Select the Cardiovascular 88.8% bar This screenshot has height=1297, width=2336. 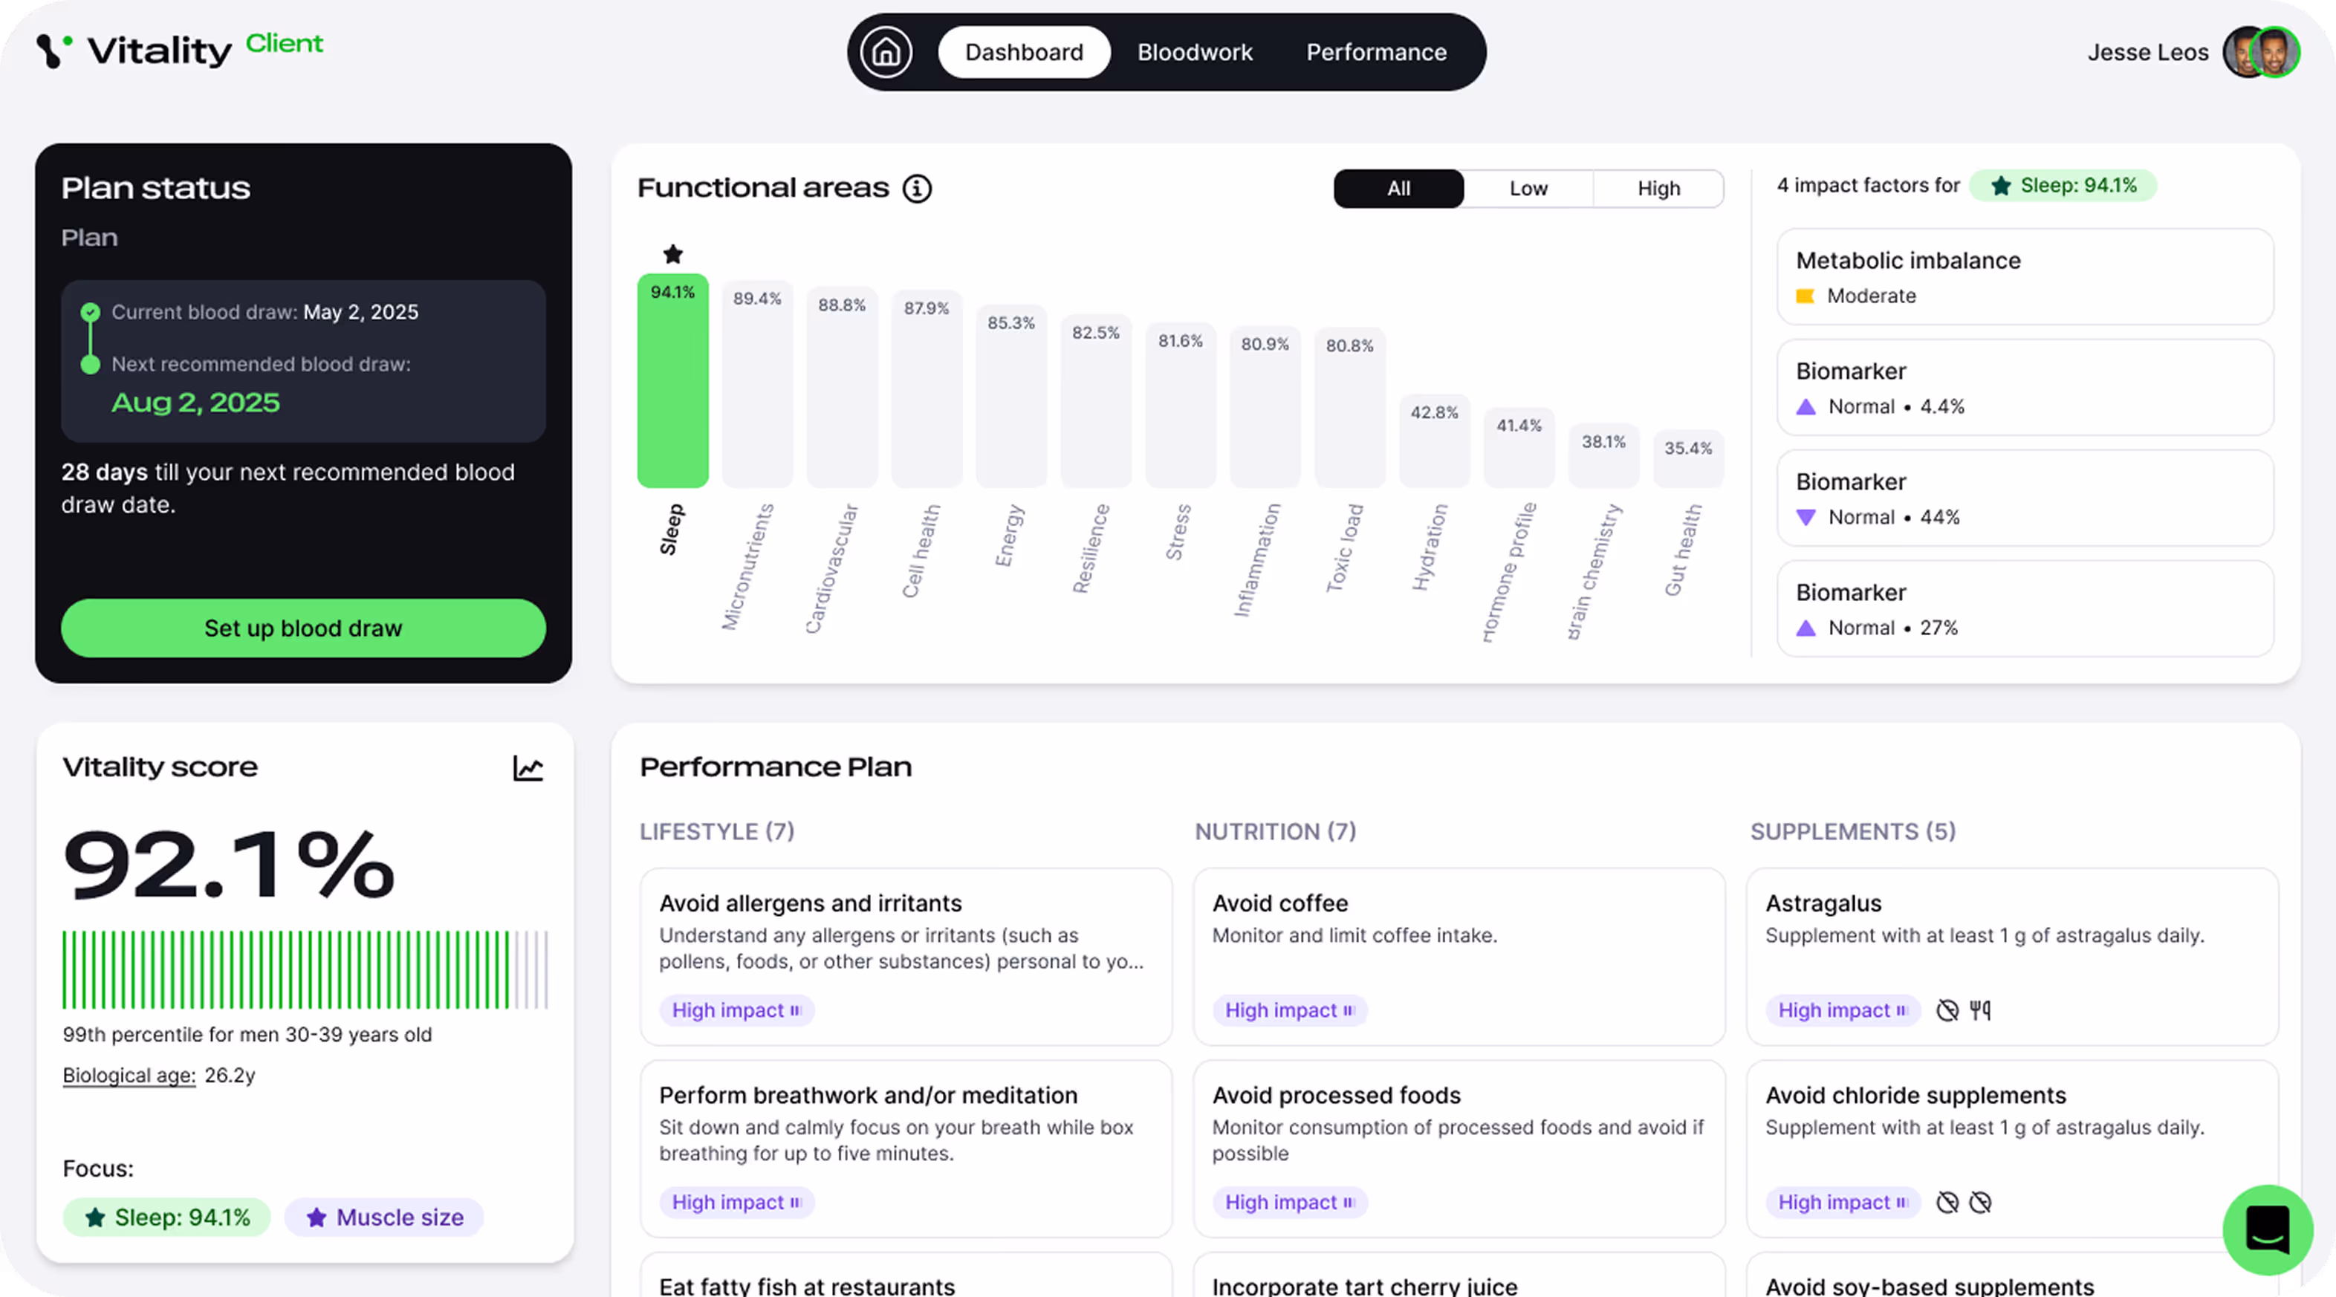842,387
